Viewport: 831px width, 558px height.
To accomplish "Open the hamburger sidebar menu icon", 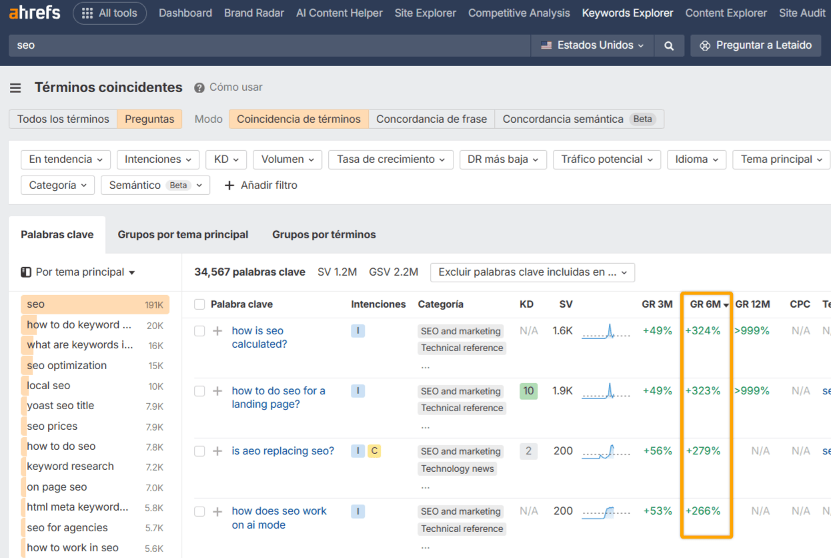I will (x=15, y=87).
